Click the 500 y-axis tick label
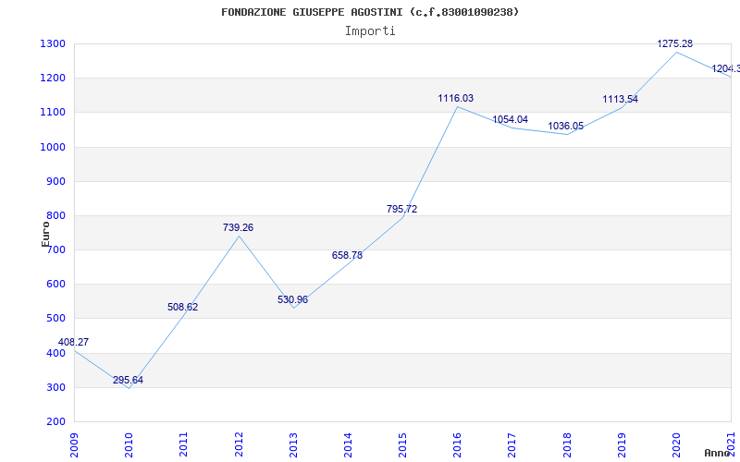 [58, 319]
